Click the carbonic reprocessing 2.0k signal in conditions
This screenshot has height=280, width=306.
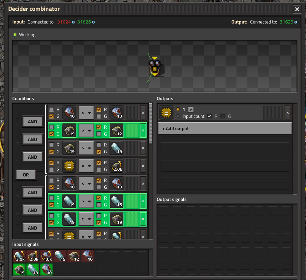(x=117, y=166)
